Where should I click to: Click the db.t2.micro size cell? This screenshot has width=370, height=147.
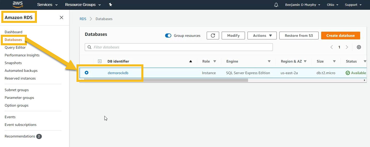click(x=326, y=73)
